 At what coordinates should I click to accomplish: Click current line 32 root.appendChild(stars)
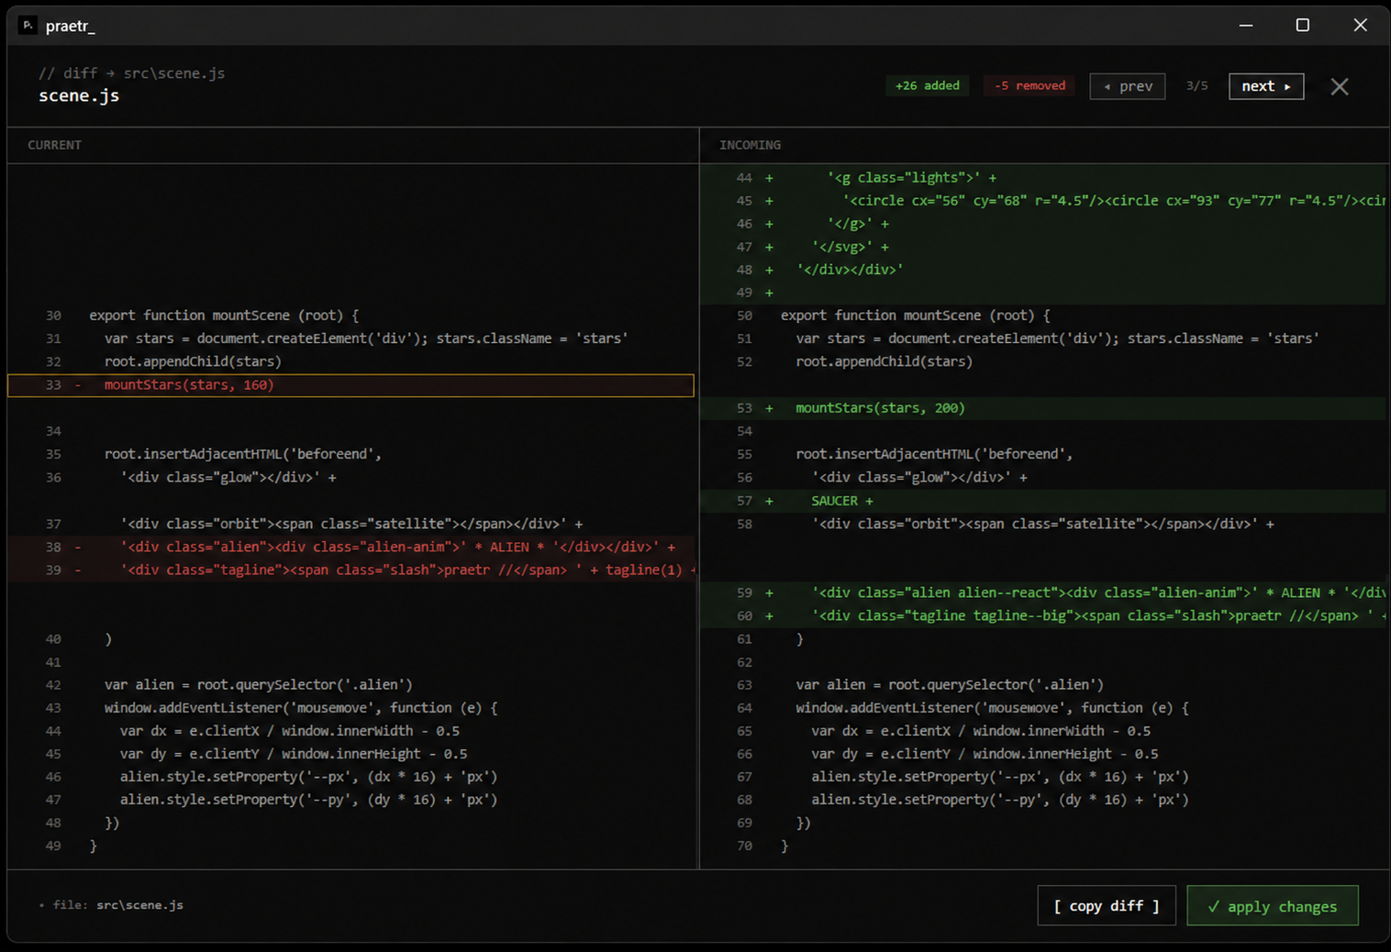351,361
